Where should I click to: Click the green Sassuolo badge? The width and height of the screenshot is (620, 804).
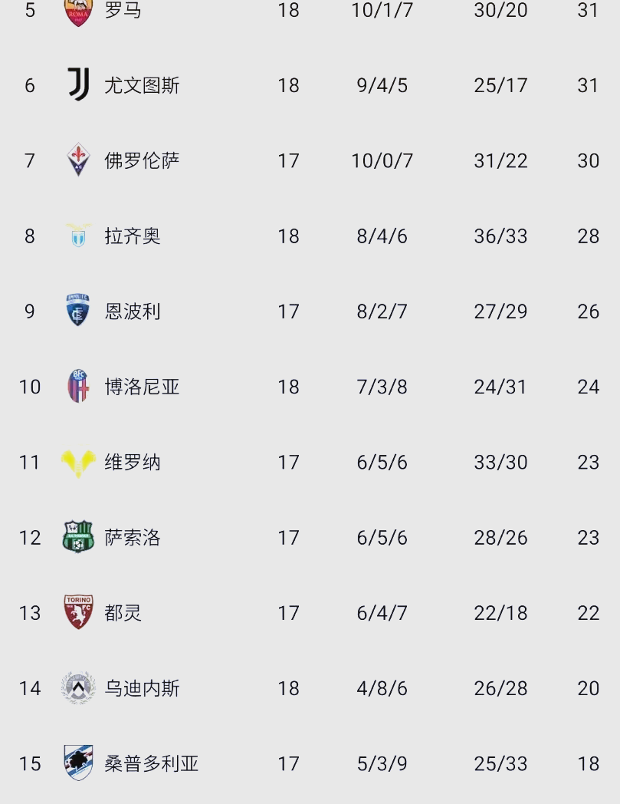(x=78, y=537)
